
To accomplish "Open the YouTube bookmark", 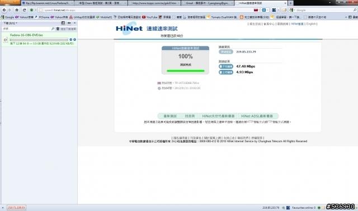I will click(x=150, y=17).
